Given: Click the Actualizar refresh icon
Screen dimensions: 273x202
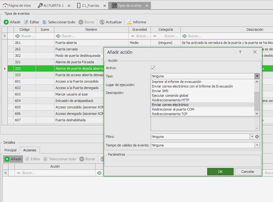Looking at the screenshot, I should click(x=102, y=22).
